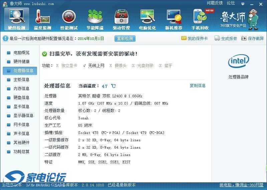Click the 47 ℃ temperature reading
Screen dimensions: 267x190
pos(109,86)
